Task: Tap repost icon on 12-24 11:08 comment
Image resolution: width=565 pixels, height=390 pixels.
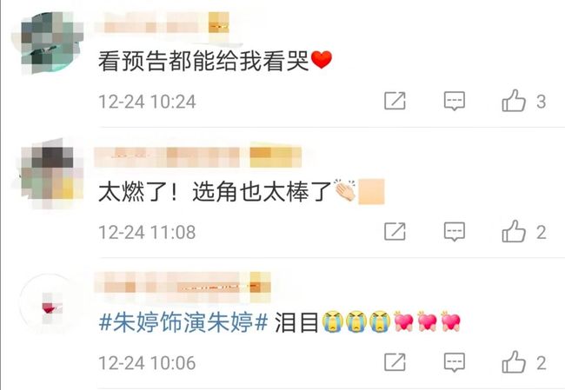Action: point(395,232)
